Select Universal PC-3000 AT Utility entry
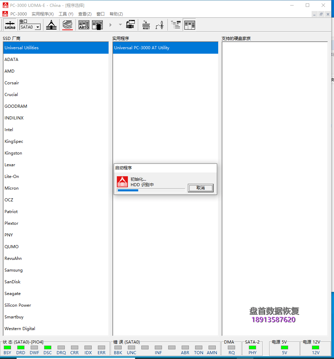Viewport: 334px width, 359px height. click(x=165, y=47)
